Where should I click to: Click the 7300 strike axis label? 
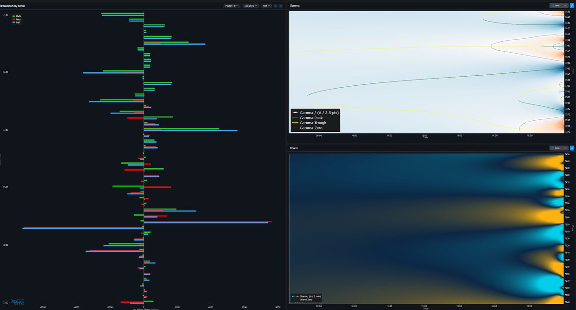coord(5,187)
